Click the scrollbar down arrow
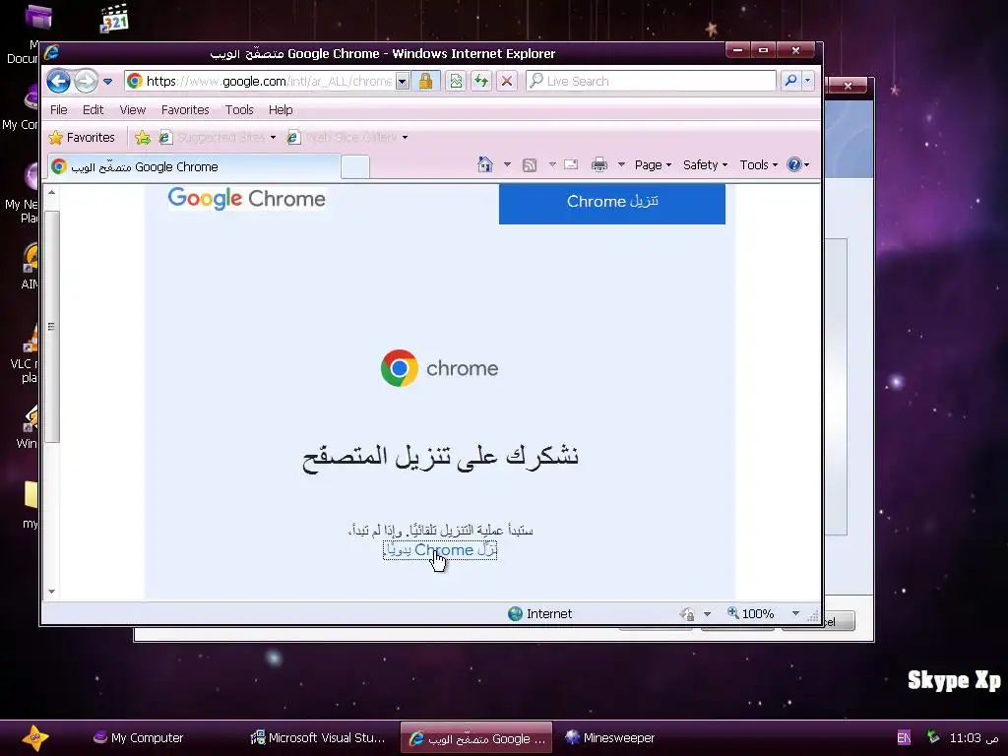This screenshot has width=1008, height=756. click(52, 592)
